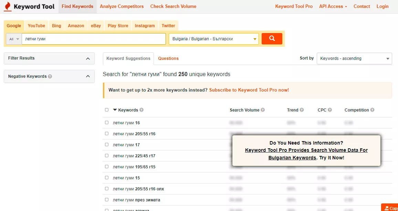
Task: Focus the keyword search input field
Action: (x=94, y=39)
